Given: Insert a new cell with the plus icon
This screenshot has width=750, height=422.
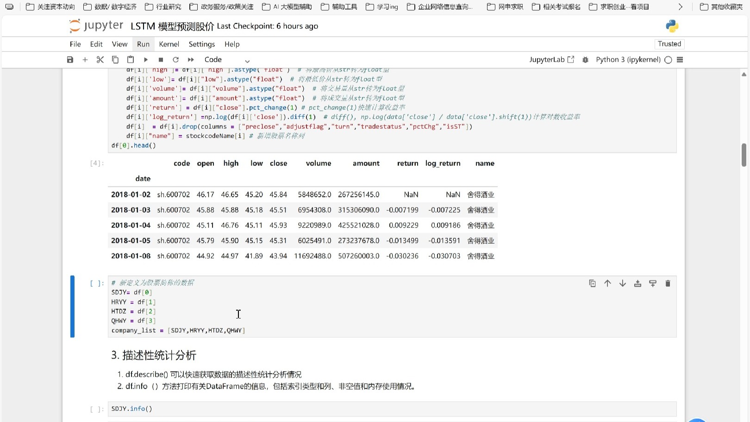Looking at the screenshot, I should pyautogui.click(x=85, y=59).
